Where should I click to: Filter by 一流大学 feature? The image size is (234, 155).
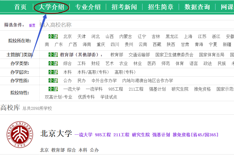72,89
